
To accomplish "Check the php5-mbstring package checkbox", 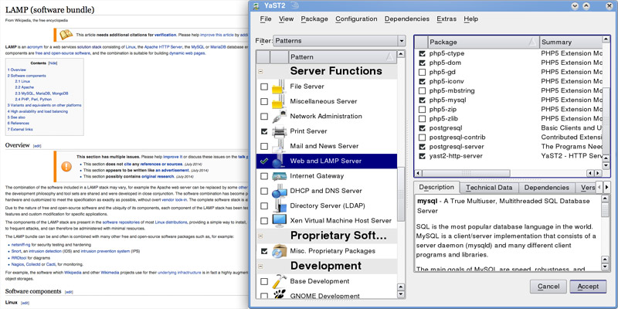I will click(x=422, y=90).
